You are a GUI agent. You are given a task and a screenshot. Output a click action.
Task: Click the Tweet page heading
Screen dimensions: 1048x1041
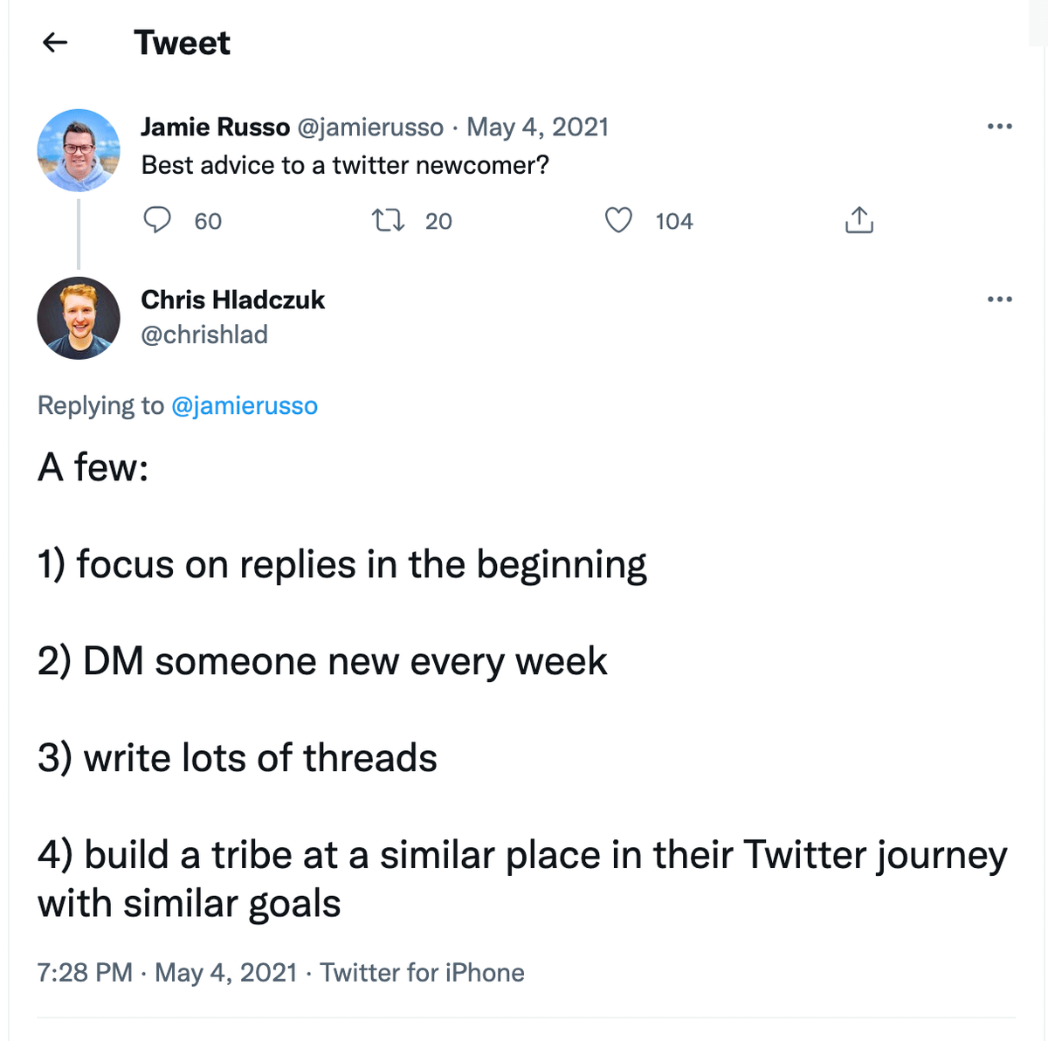pyautogui.click(x=182, y=43)
